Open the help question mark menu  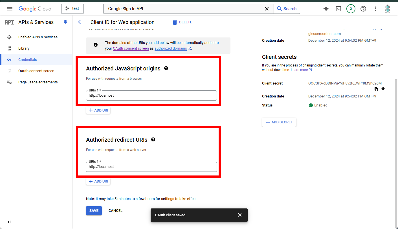point(363,9)
